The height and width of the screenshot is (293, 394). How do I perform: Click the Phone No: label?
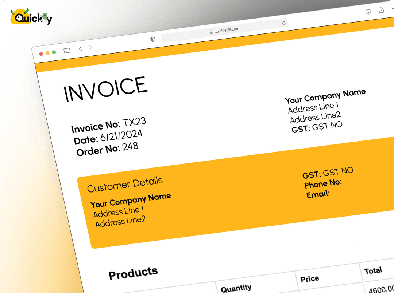(323, 183)
